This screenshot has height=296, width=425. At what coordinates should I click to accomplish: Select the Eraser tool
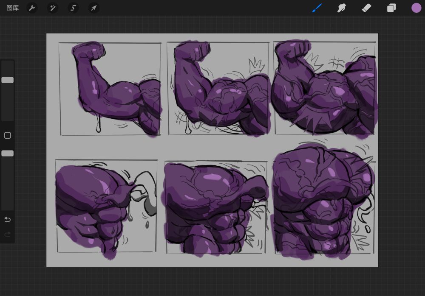coord(366,8)
